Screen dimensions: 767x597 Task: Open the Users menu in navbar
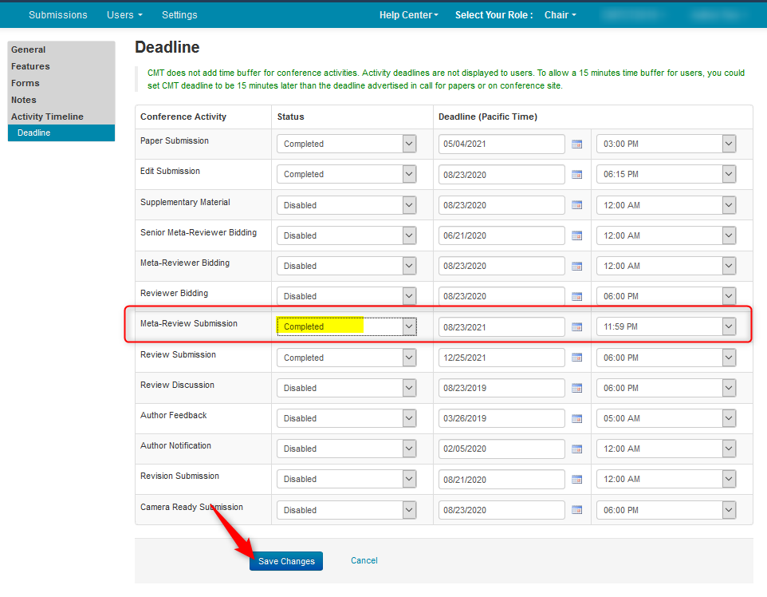[124, 15]
